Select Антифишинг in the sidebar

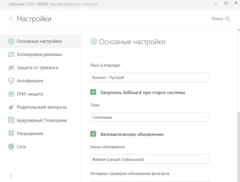click(x=30, y=81)
